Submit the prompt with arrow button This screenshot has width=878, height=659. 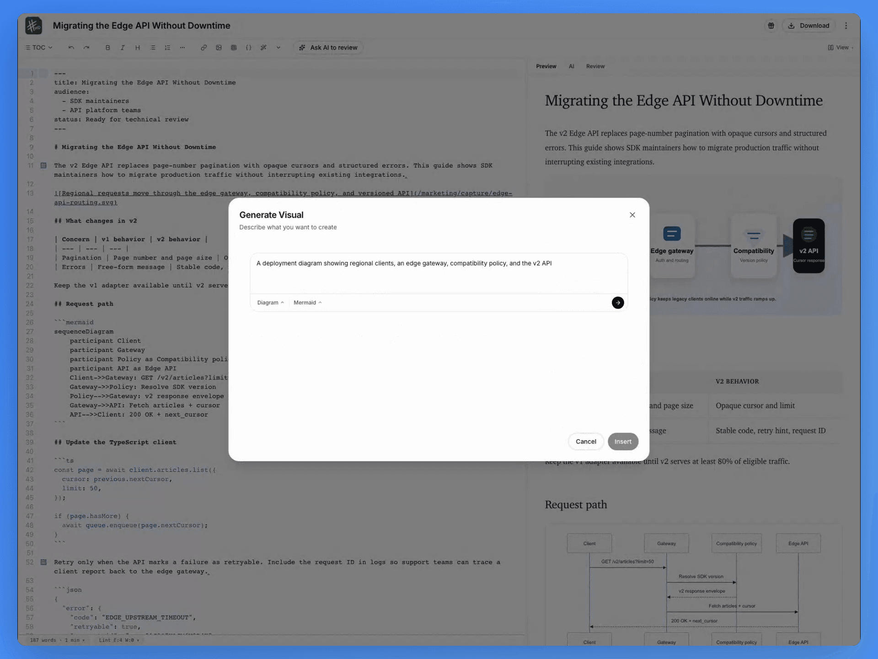(x=618, y=302)
